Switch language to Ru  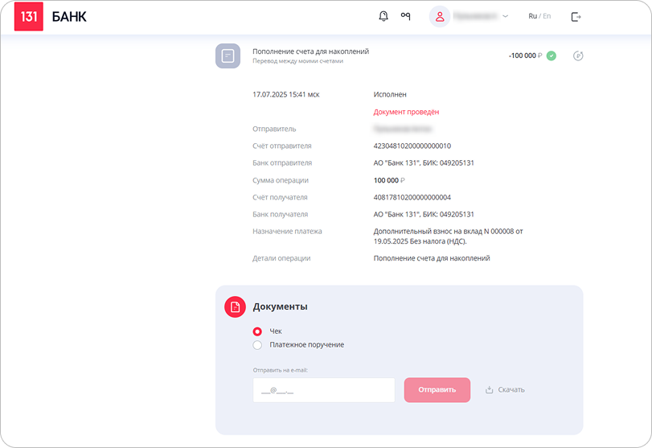pos(532,16)
